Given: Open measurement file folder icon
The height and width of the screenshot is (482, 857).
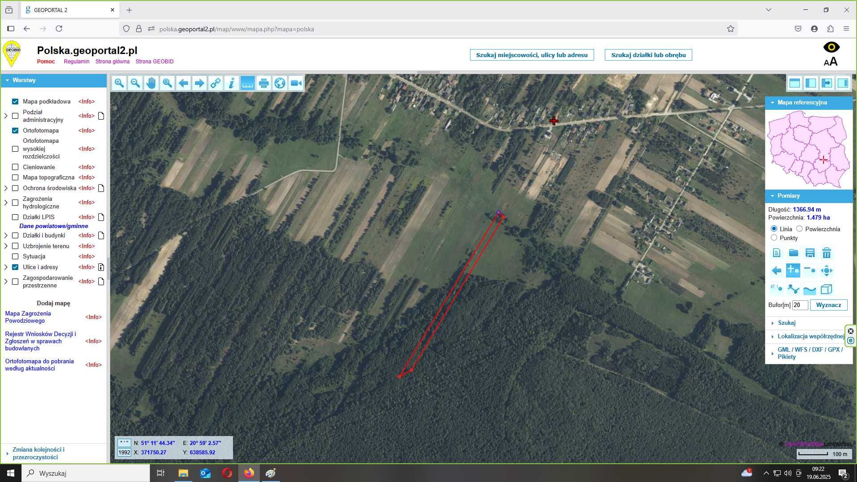Looking at the screenshot, I should 793,253.
